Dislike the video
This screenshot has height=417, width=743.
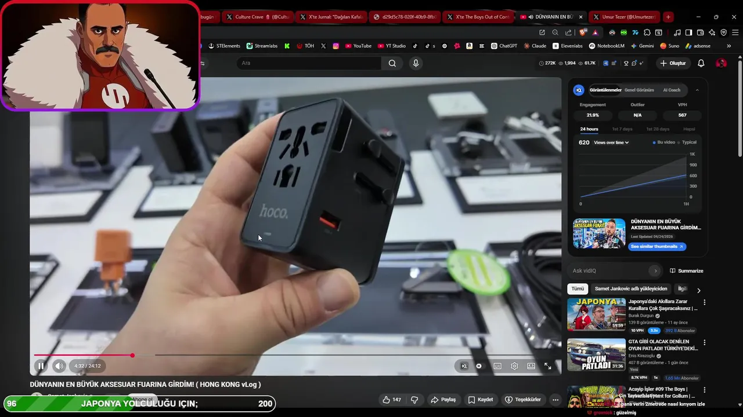point(414,400)
